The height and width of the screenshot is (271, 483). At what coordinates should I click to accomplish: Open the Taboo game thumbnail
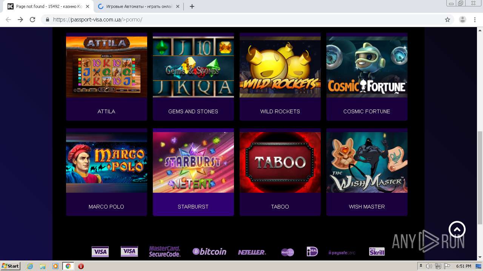point(280,162)
